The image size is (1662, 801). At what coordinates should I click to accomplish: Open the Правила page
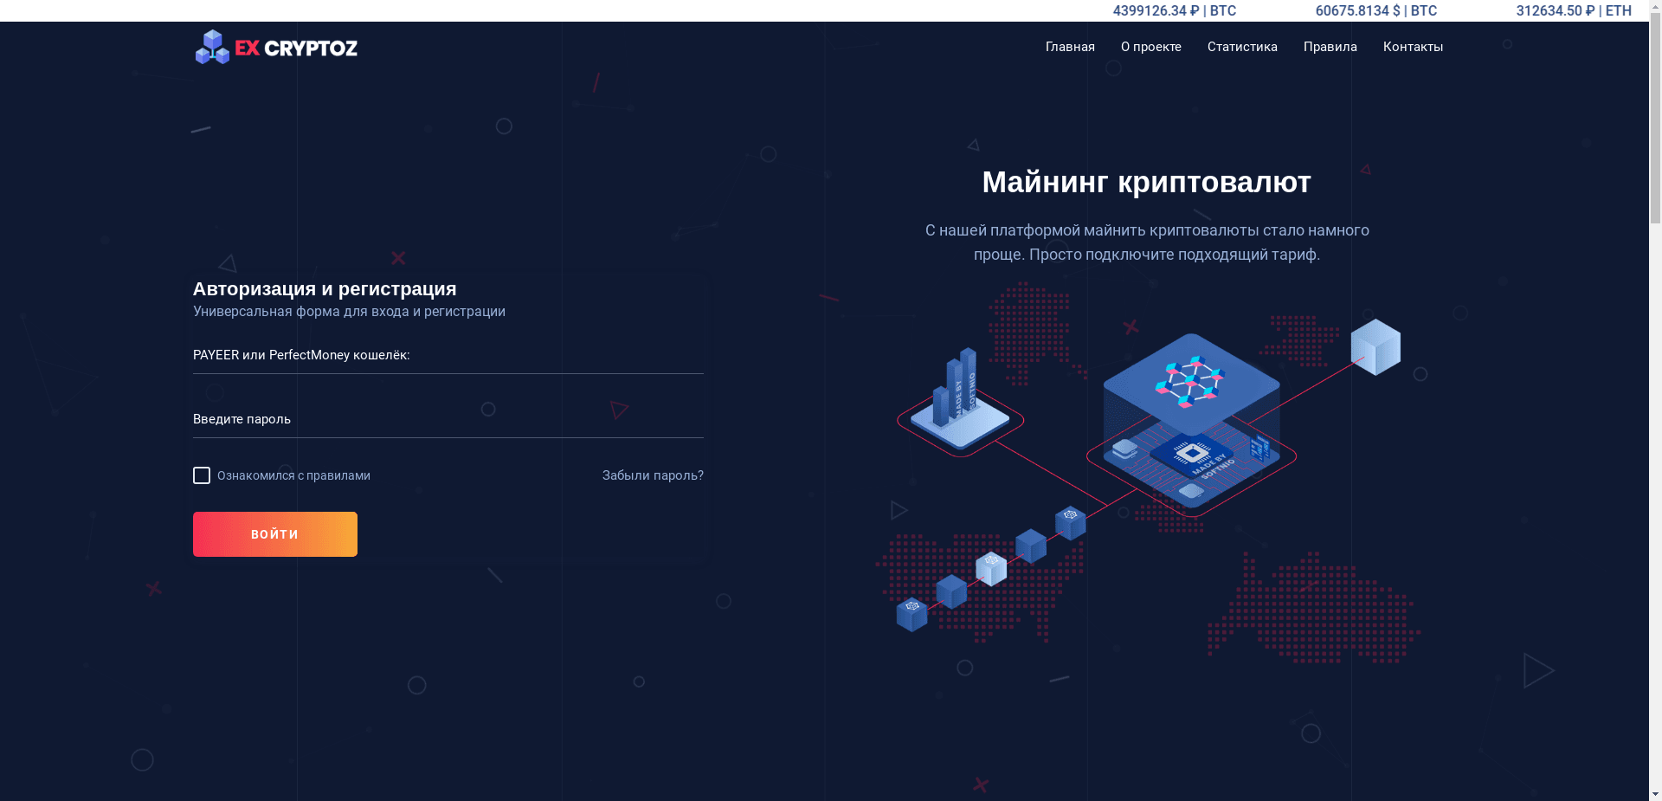pos(1330,47)
